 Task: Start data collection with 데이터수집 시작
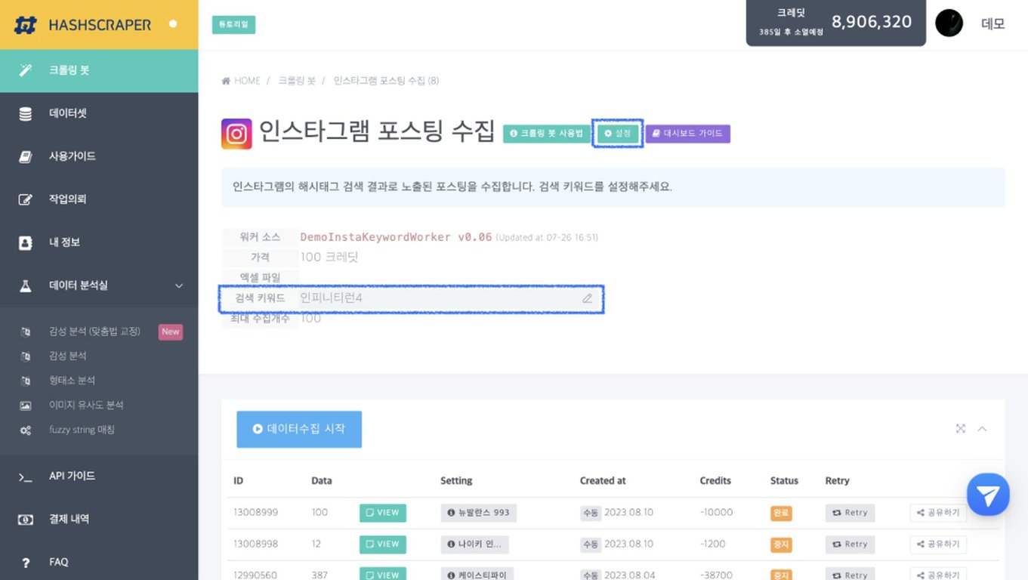[299, 429]
